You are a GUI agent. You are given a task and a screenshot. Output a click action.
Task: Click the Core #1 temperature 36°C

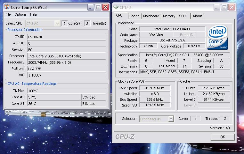click(54, 103)
